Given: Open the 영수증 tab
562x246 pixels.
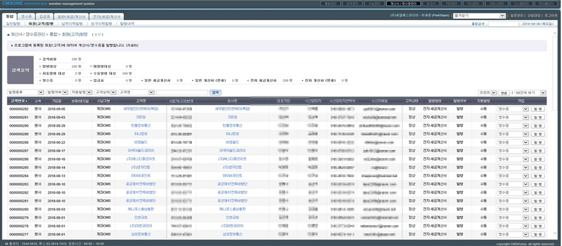Looking at the screenshot, I should coord(26,16).
